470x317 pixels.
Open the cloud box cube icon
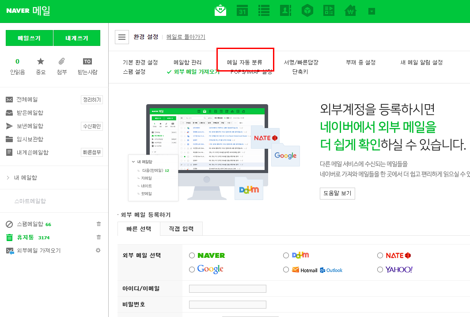[307, 11]
